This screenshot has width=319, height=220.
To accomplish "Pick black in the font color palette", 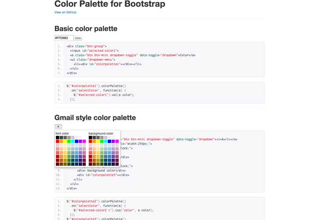I will pyautogui.click(x=58, y=137).
